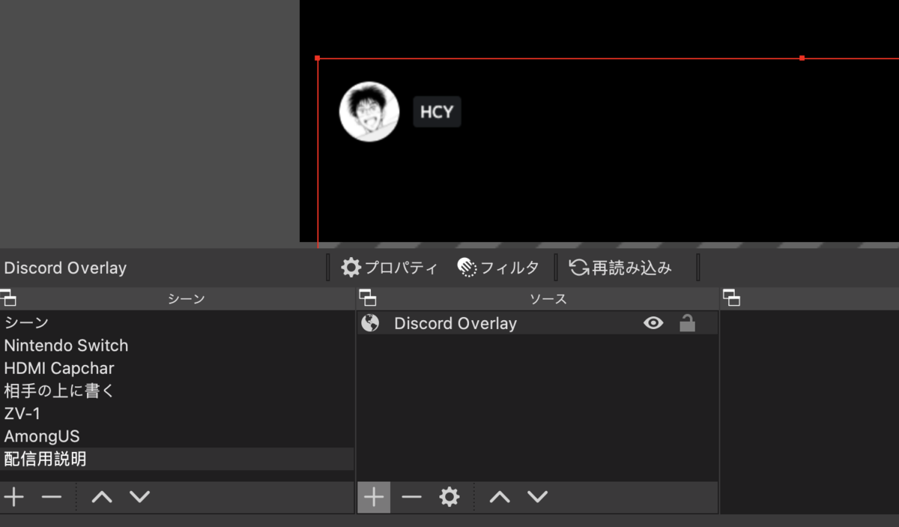Select the 配信用説明 scene
The width and height of the screenshot is (899, 527).
[177, 459]
